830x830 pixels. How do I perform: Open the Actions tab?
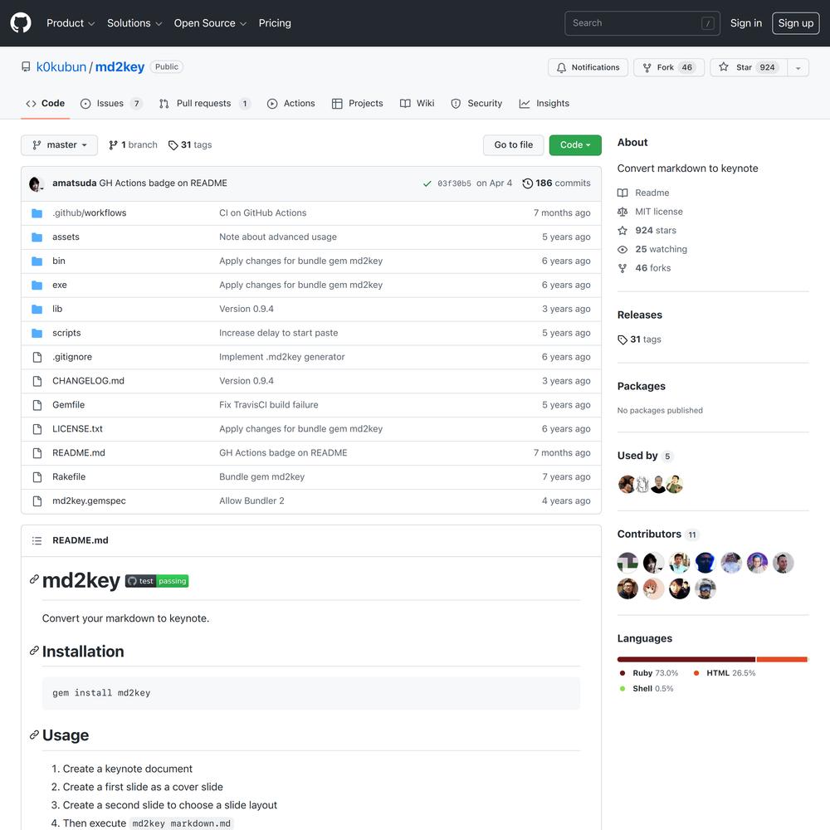(x=291, y=104)
